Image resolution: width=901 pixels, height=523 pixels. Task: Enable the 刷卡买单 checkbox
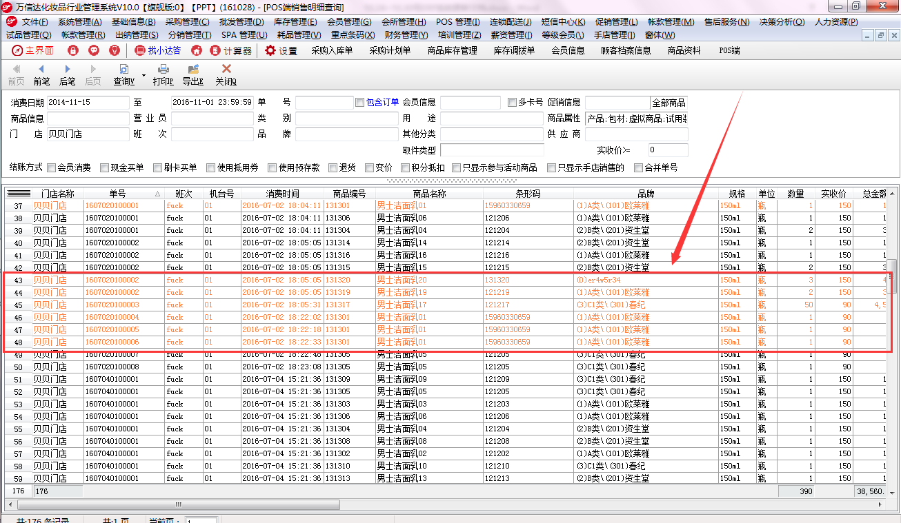pos(157,167)
